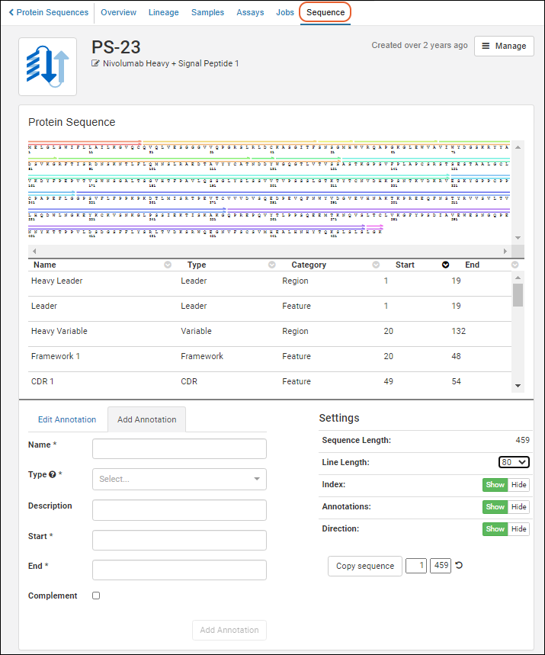Click the PS-23 protein sequence logo icon
545x655 pixels.
click(47, 66)
